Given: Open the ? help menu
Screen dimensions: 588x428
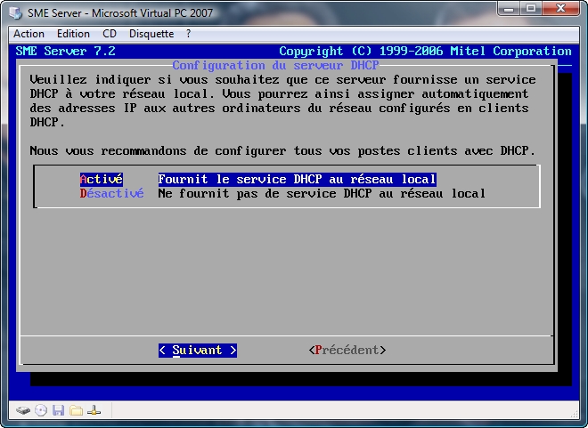Looking at the screenshot, I should coord(188,34).
